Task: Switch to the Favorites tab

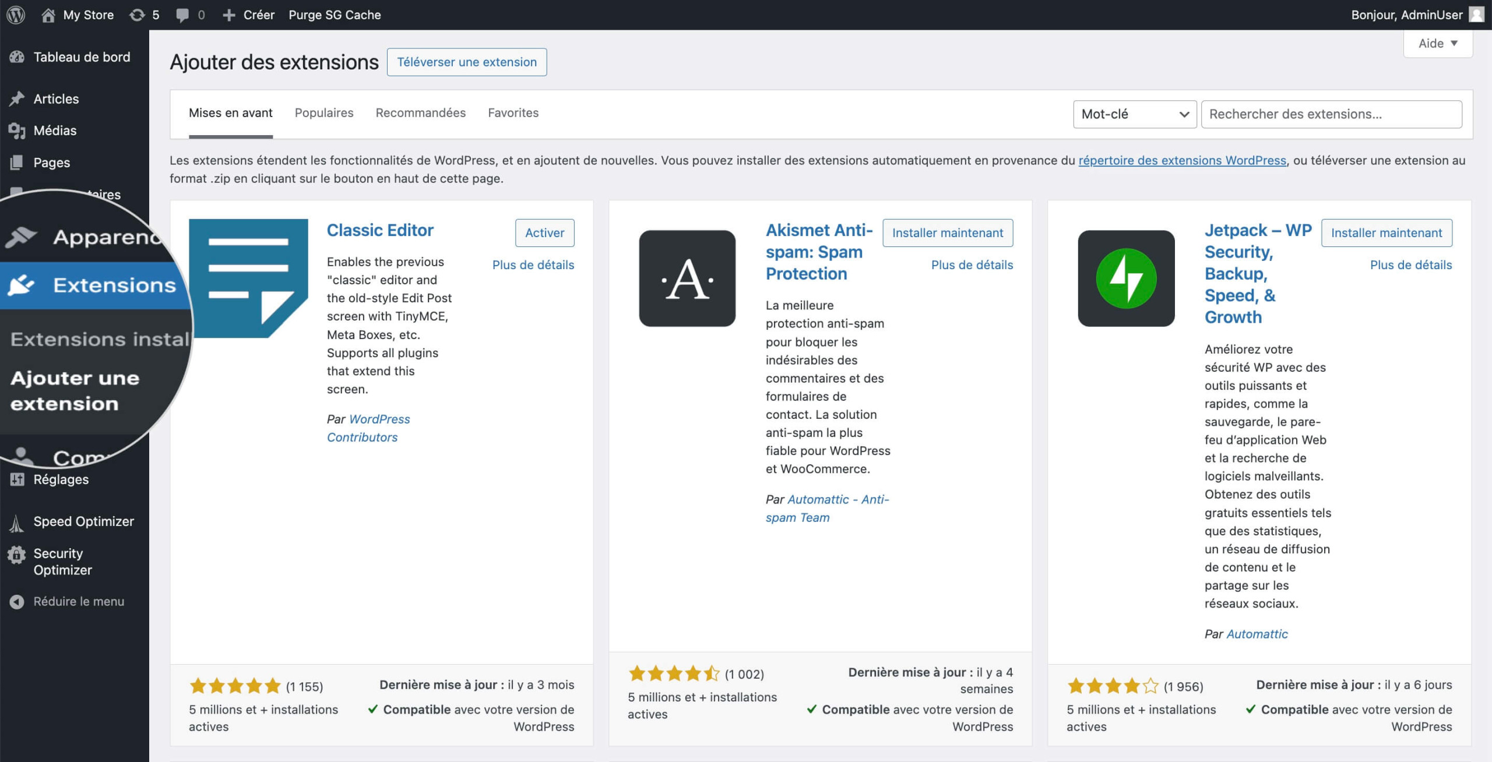Action: 513,113
